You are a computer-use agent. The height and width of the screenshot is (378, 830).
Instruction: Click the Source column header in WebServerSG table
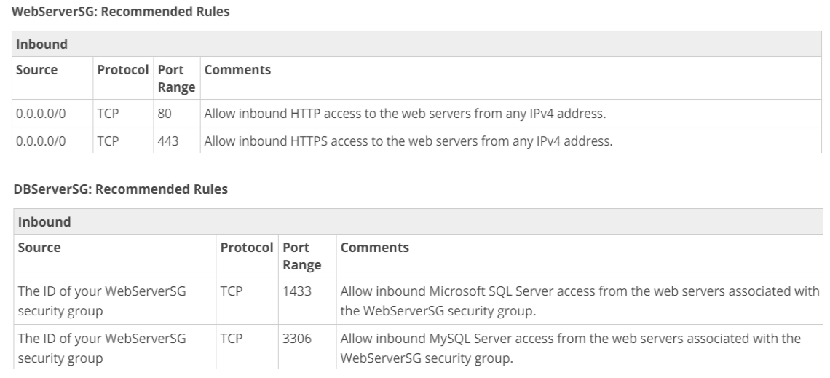(x=36, y=70)
